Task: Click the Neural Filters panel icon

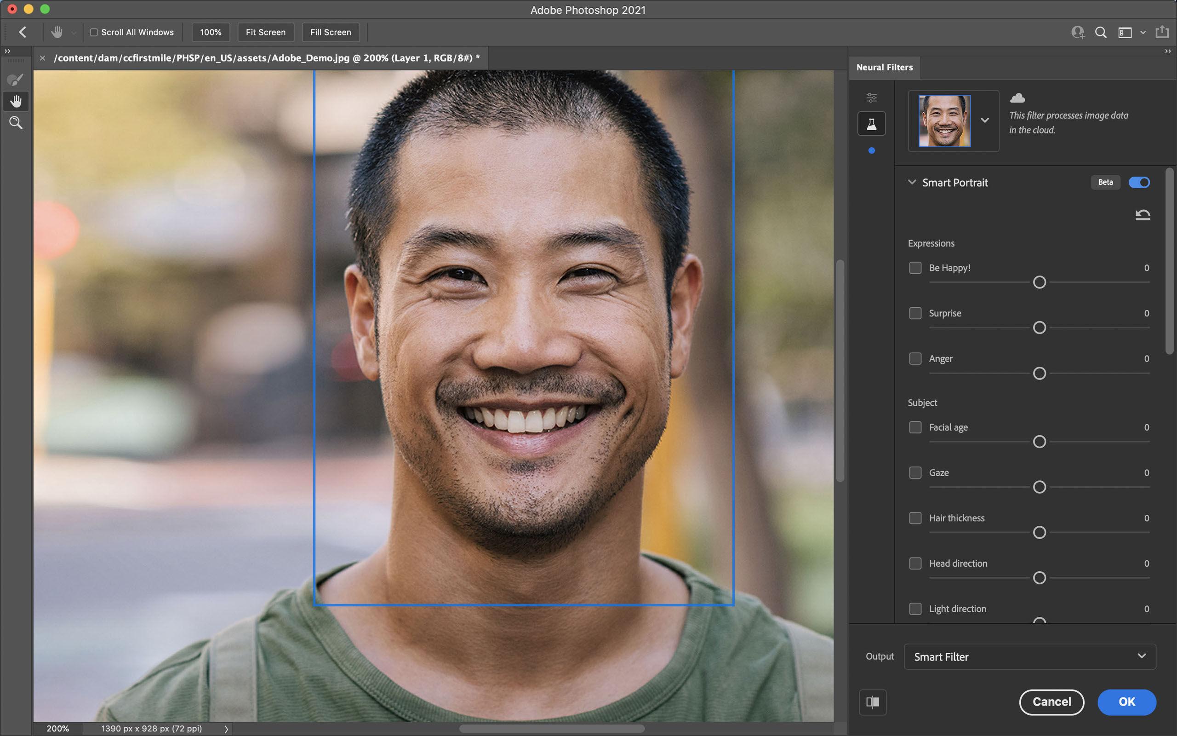Action: [871, 124]
